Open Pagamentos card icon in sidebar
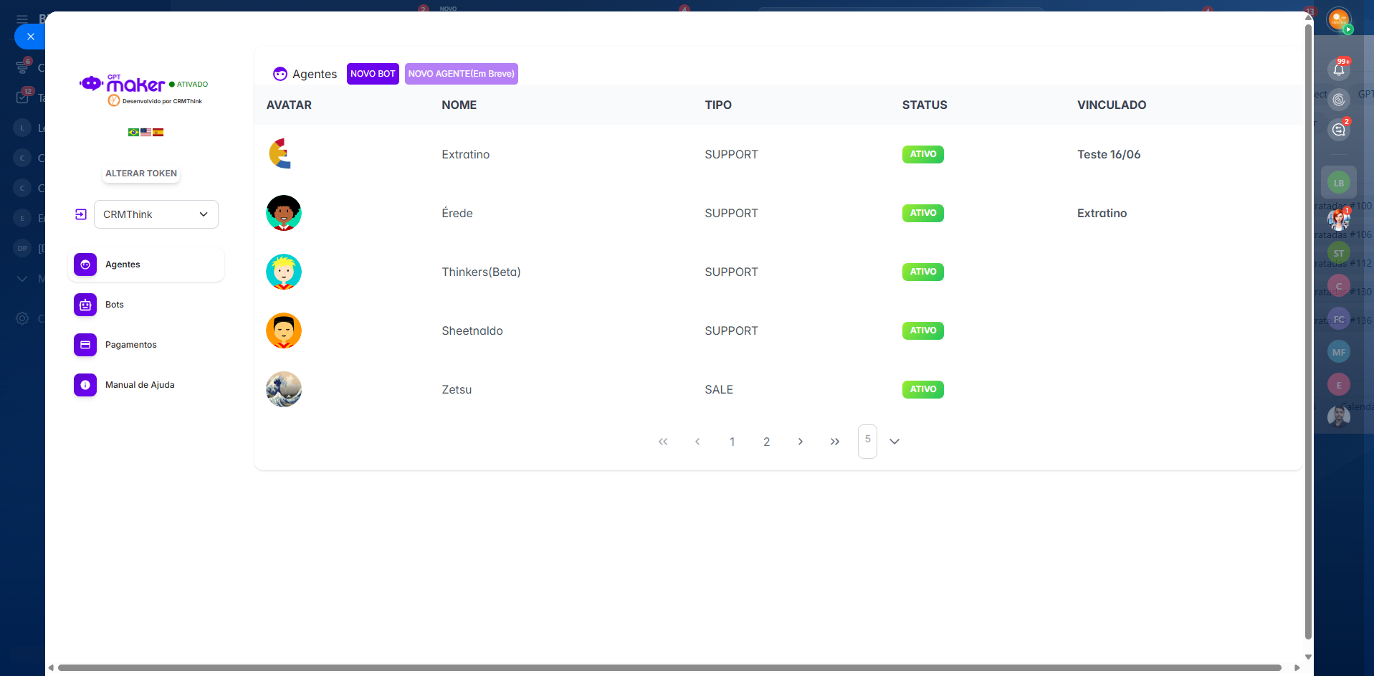The width and height of the screenshot is (1374, 676). point(85,345)
